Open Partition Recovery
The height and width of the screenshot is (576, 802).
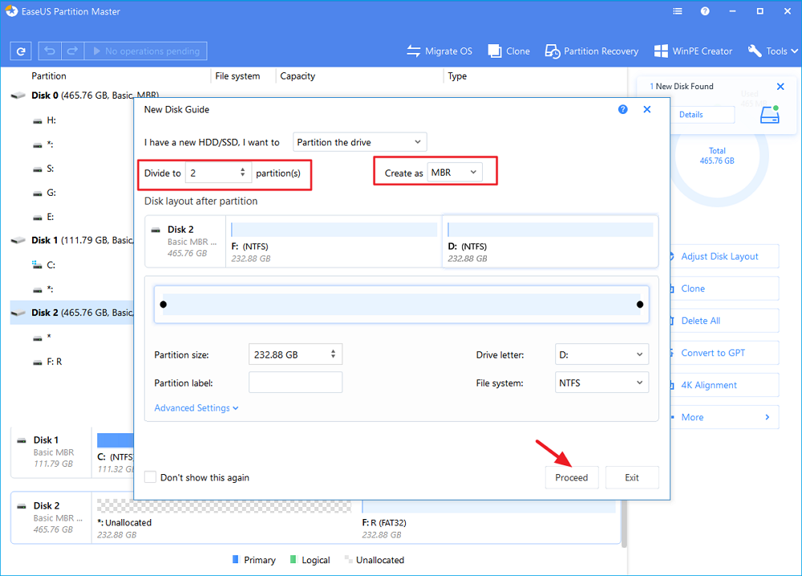pyautogui.click(x=592, y=51)
